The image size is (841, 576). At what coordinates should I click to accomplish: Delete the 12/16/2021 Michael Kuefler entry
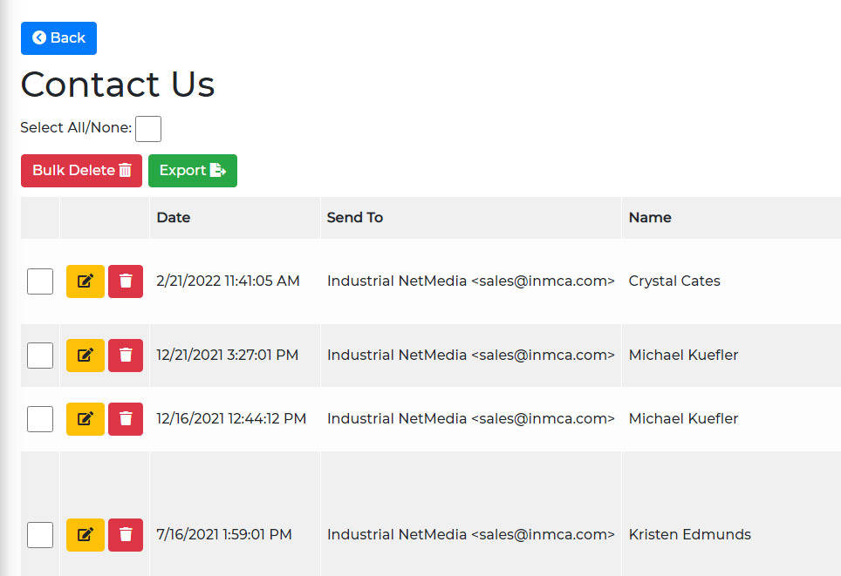[126, 419]
